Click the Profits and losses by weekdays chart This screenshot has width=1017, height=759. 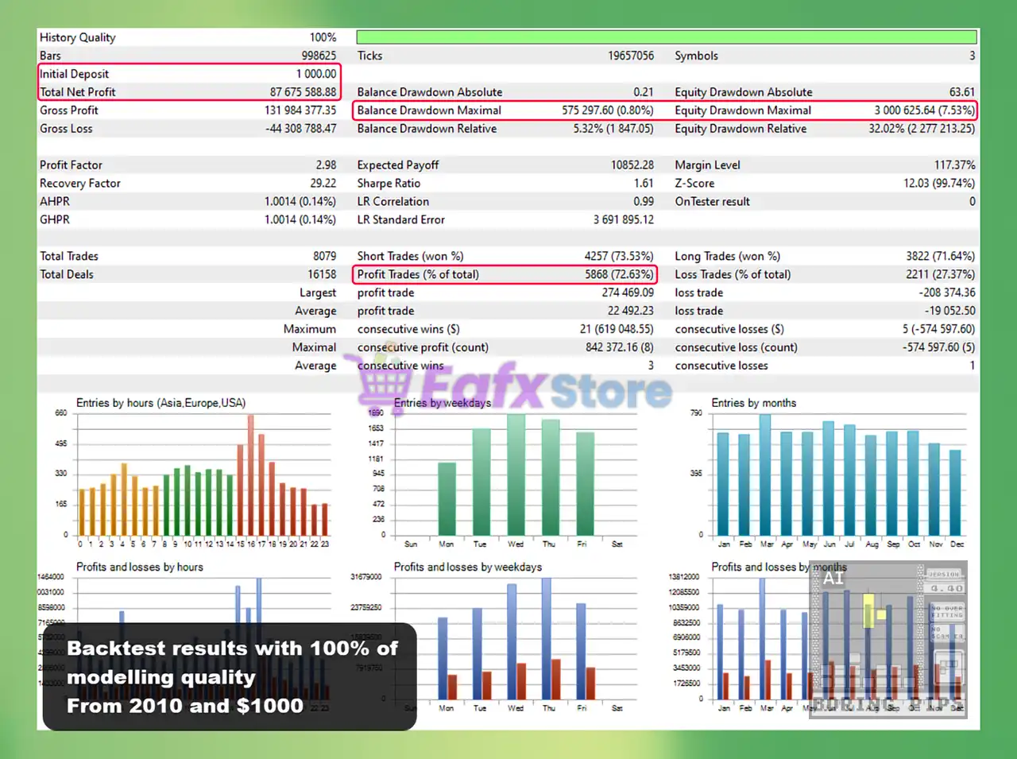pos(515,636)
